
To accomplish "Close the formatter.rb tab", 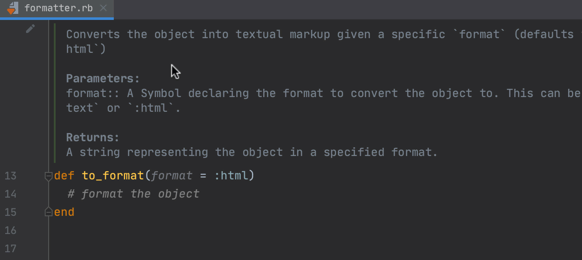I will click(x=103, y=8).
